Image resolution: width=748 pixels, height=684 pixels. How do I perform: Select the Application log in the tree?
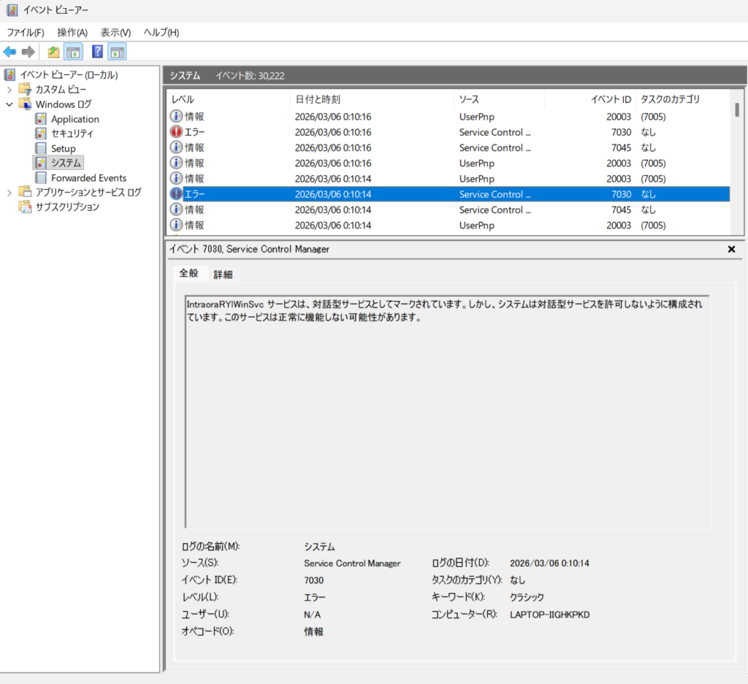[x=75, y=119]
